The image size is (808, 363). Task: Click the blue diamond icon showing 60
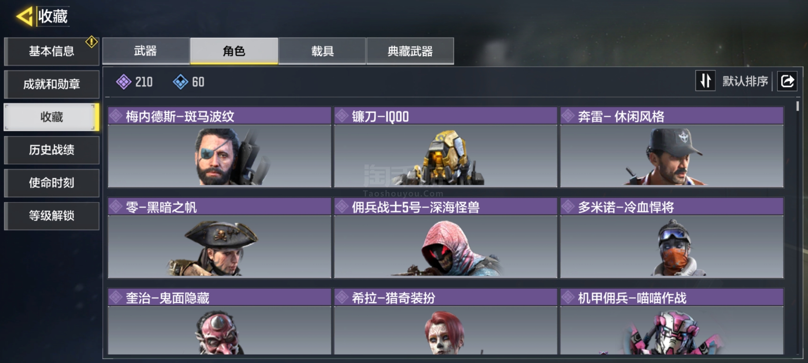pos(181,82)
